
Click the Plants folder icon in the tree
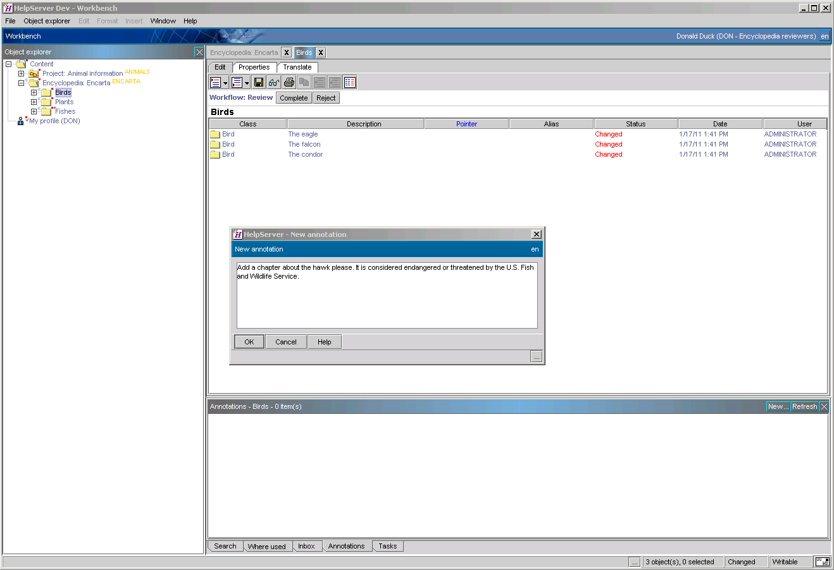pos(46,102)
